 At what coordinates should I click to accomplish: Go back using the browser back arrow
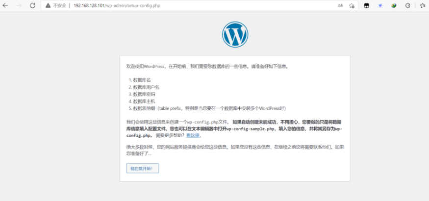coord(5,5)
